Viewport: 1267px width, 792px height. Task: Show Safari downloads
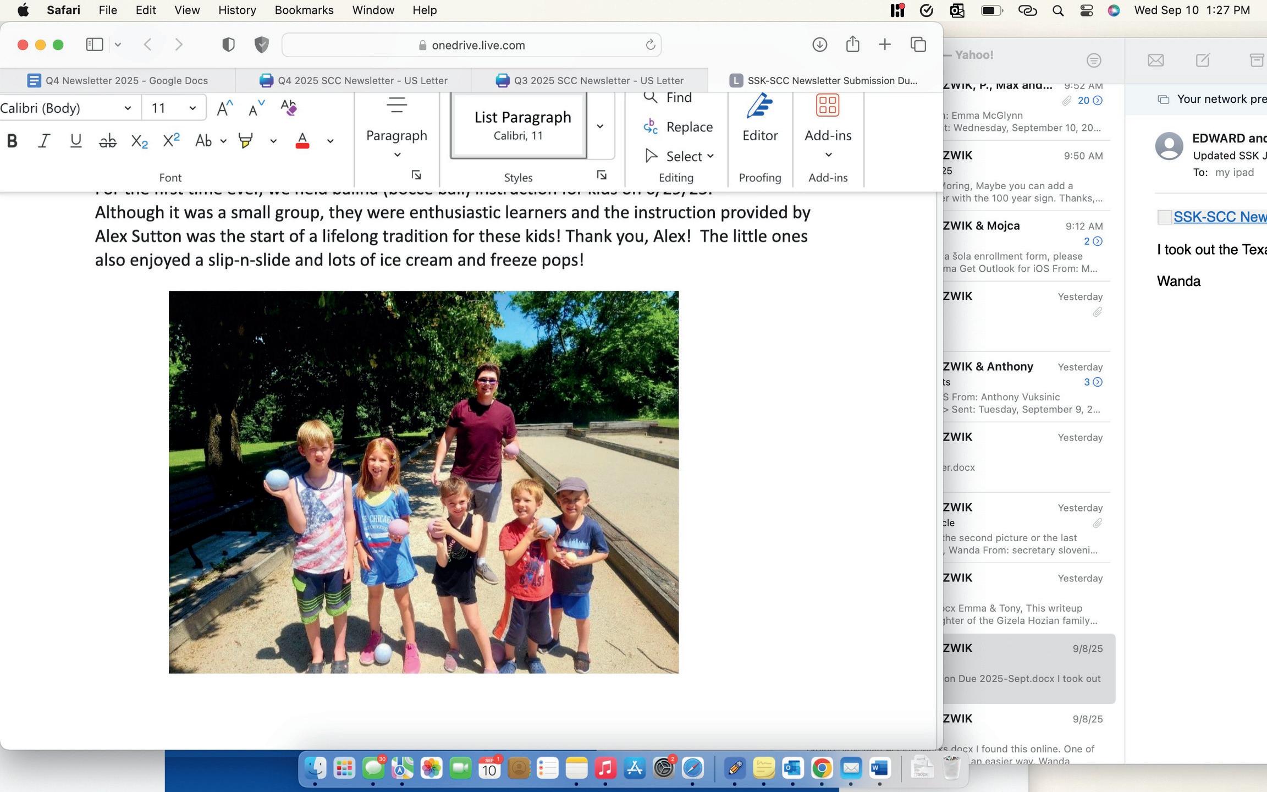(x=819, y=45)
